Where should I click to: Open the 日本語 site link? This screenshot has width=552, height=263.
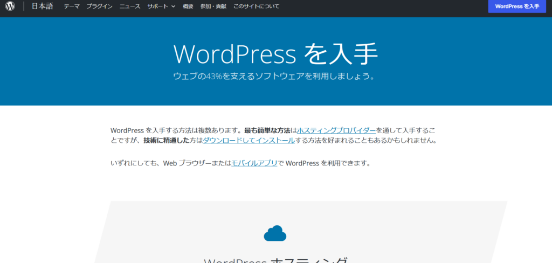[42, 6]
